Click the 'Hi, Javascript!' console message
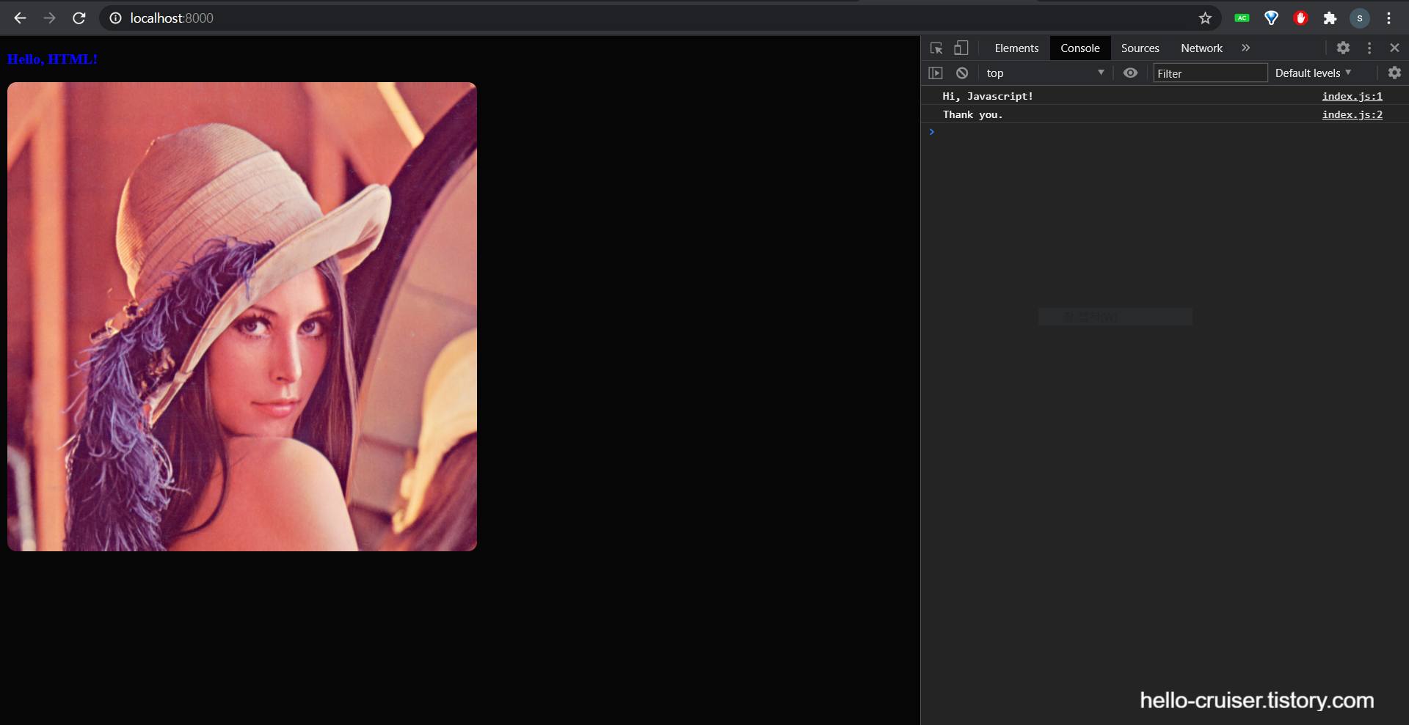Viewport: 1409px width, 725px height. click(988, 96)
